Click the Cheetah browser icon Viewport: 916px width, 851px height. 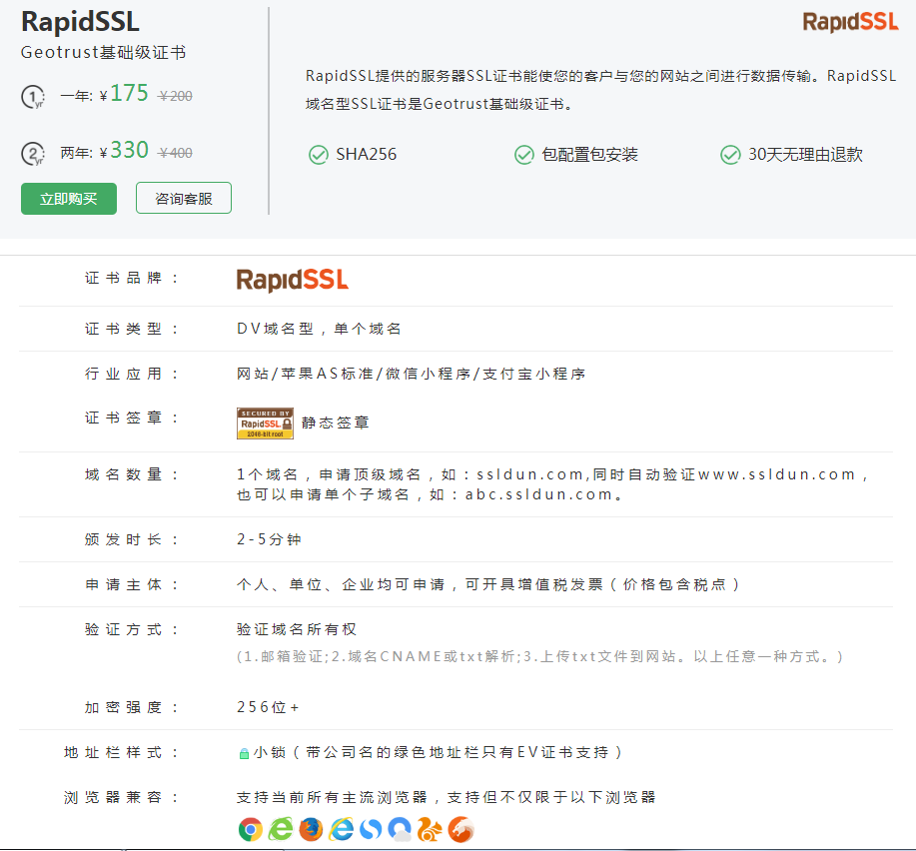point(460,829)
